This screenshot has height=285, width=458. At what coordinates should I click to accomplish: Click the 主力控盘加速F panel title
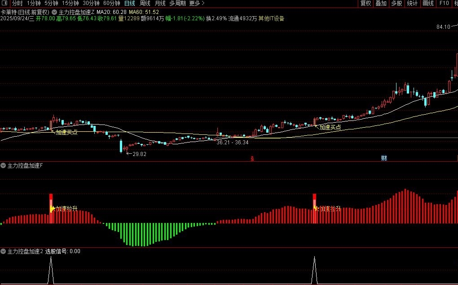[25, 166]
